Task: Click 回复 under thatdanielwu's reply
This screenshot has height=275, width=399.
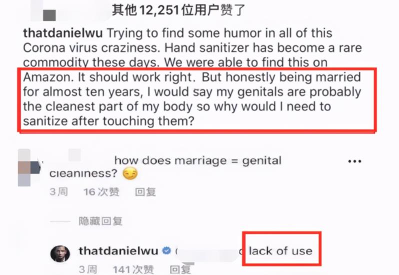Action: 180,269
